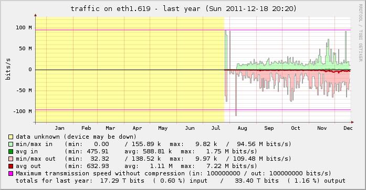Click the 'bits/s' y-axis label
366x190 pixels.
(8, 69)
